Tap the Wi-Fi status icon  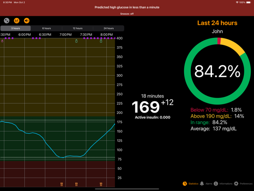237,2
